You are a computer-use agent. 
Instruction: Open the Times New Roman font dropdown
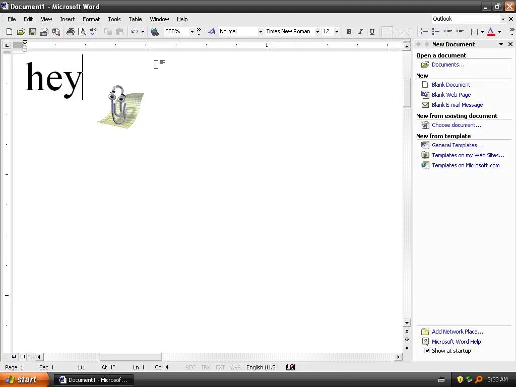[317, 32]
